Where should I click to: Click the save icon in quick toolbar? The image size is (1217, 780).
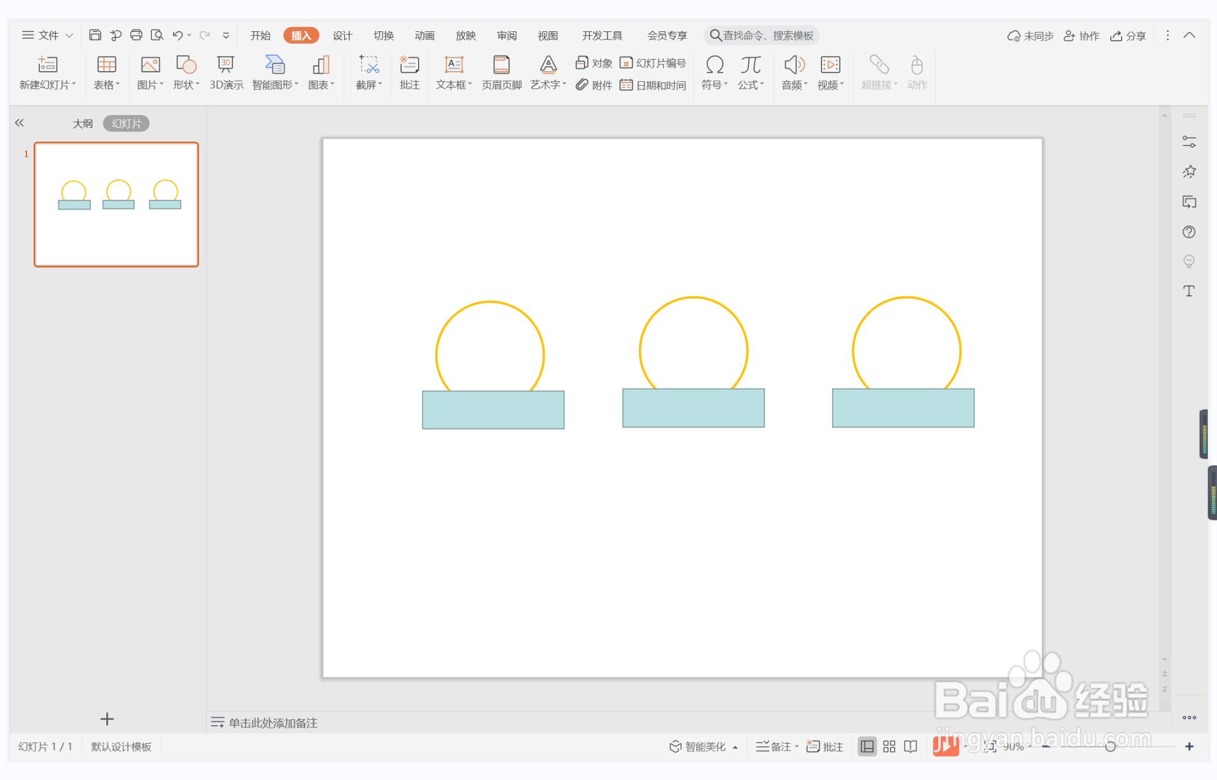[x=95, y=35]
